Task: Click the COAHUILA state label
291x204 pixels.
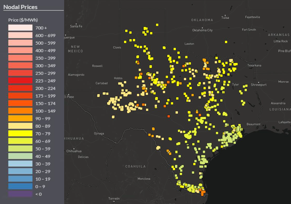Action: [136, 166]
